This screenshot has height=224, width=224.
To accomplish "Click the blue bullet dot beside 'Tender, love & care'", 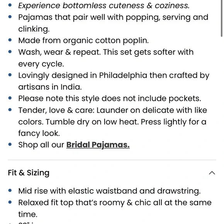I will coord(10,110).
